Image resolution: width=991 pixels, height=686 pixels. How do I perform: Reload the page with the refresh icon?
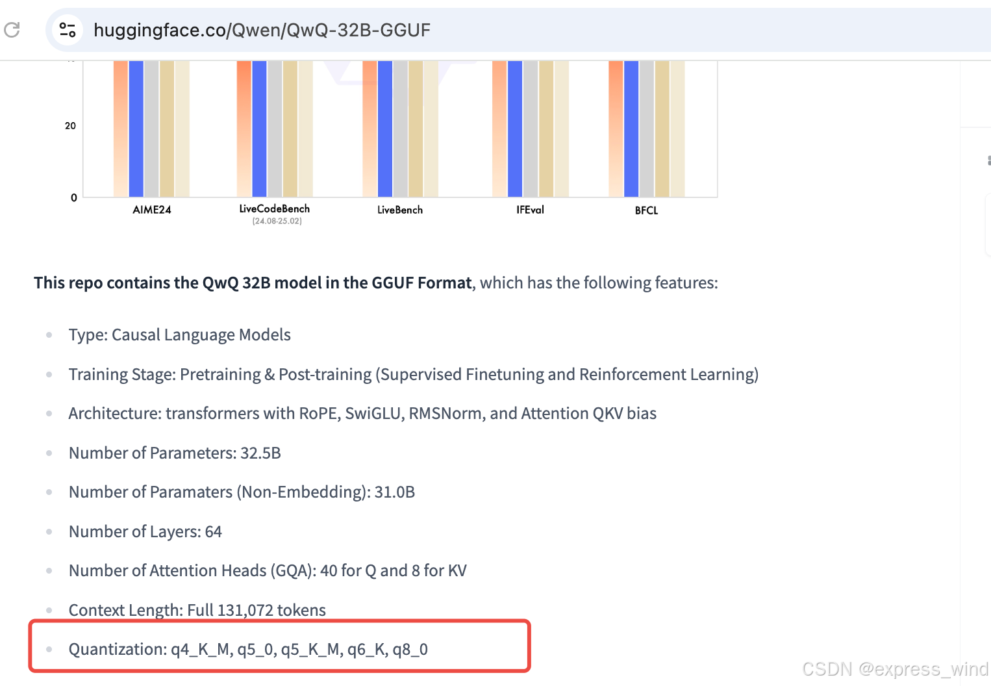pyautogui.click(x=12, y=29)
